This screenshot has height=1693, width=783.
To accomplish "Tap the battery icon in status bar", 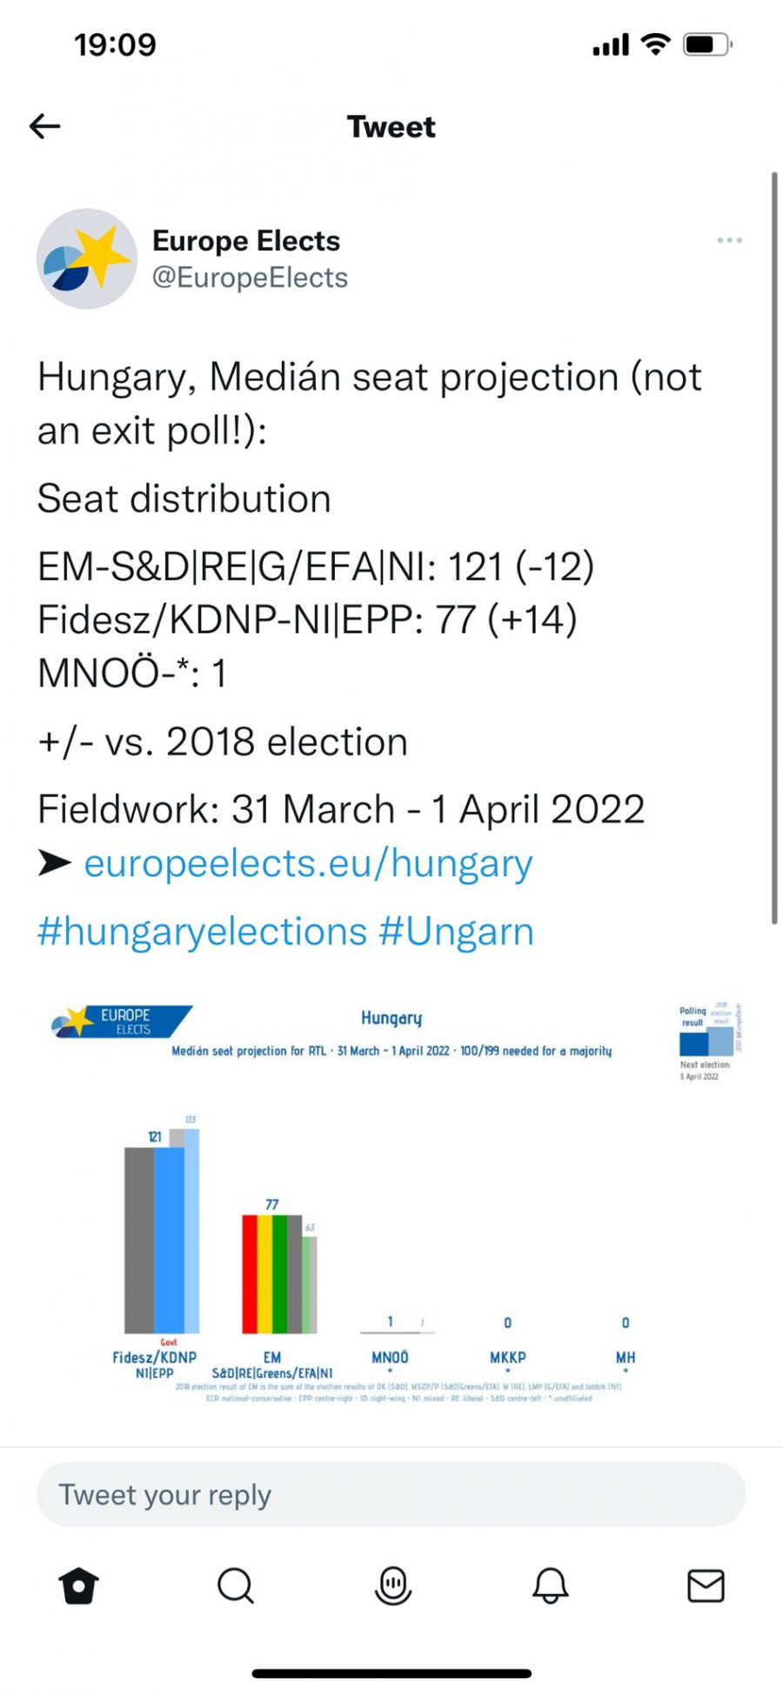I will click(x=706, y=44).
